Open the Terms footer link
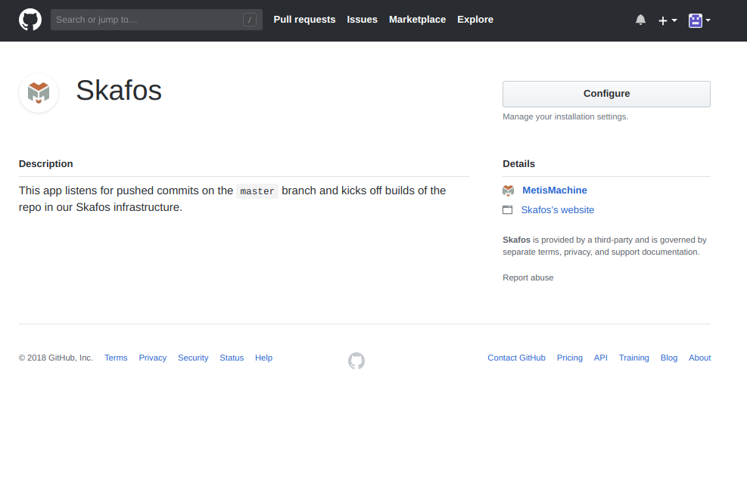The height and width of the screenshot is (480, 747). [x=116, y=358]
